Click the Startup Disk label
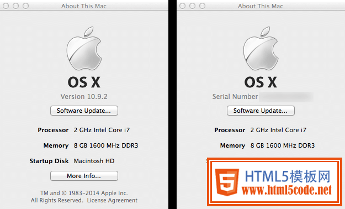 49,161
